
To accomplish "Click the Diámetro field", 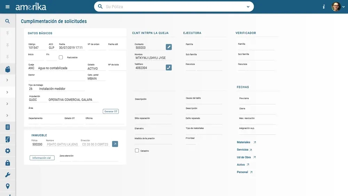I will pyautogui.click(x=153, y=132).
